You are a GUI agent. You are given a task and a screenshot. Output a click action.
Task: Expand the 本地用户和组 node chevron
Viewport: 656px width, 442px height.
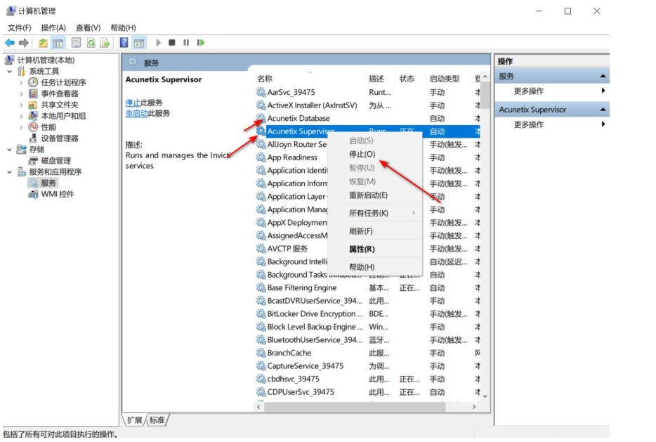[x=21, y=117]
